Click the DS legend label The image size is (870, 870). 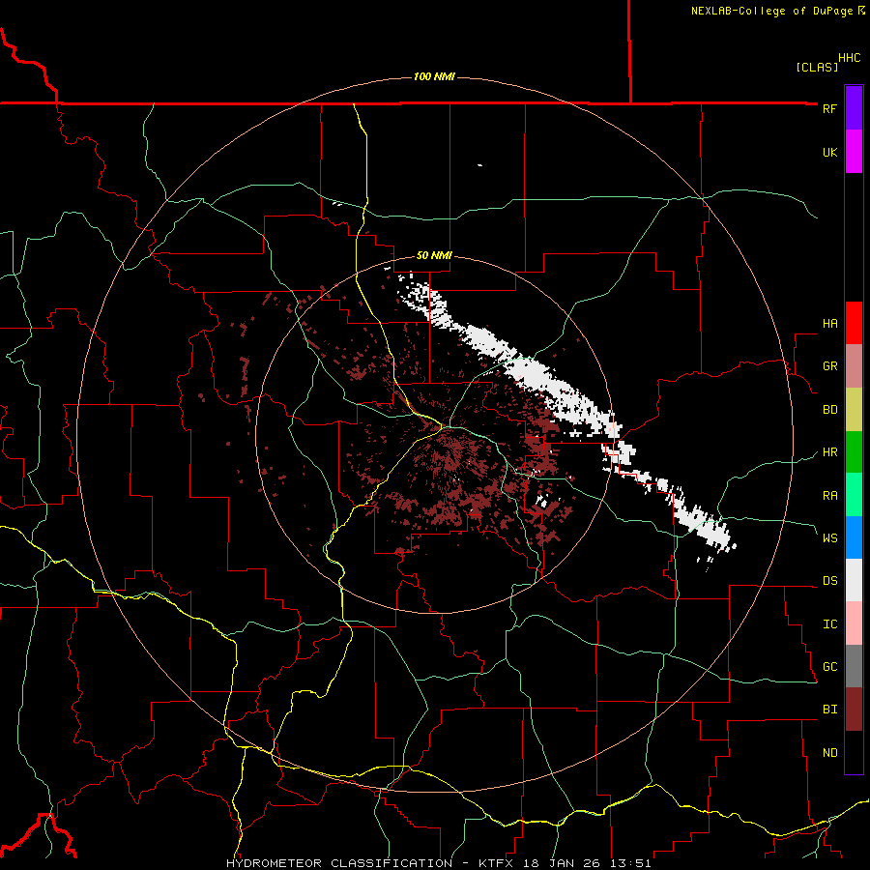coord(829,580)
